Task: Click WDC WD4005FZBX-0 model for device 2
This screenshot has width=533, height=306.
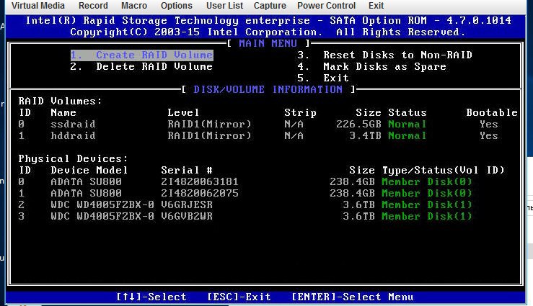Action: tap(102, 205)
